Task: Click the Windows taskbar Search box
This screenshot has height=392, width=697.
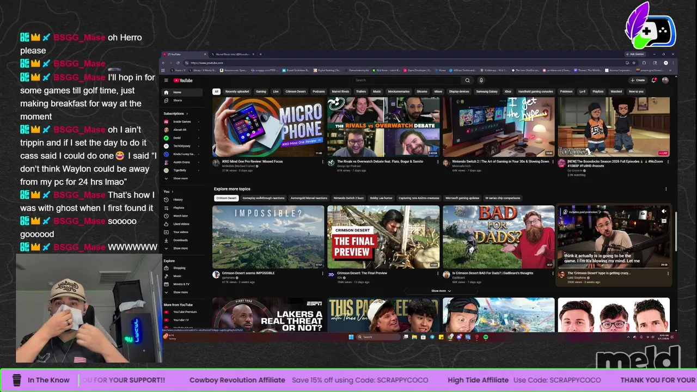Action: 378,337
